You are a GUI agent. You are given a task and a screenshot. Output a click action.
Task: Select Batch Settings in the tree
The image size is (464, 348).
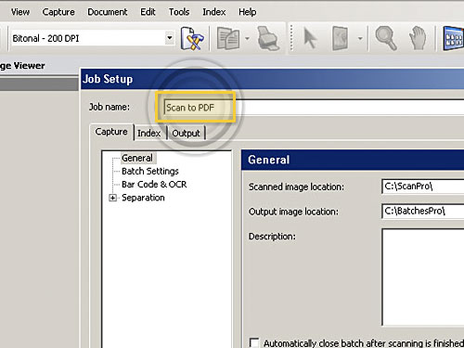point(150,171)
